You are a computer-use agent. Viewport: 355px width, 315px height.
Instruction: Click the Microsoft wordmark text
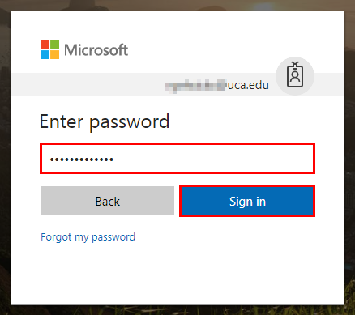click(x=96, y=50)
